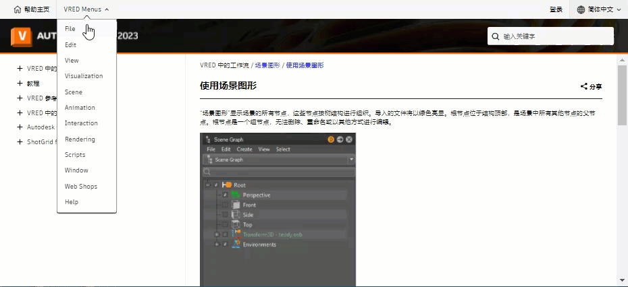The width and height of the screenshot is (628, 287).
Task: Click the 场景图形 breadcrumb link
Action: [x=267, y=65]
